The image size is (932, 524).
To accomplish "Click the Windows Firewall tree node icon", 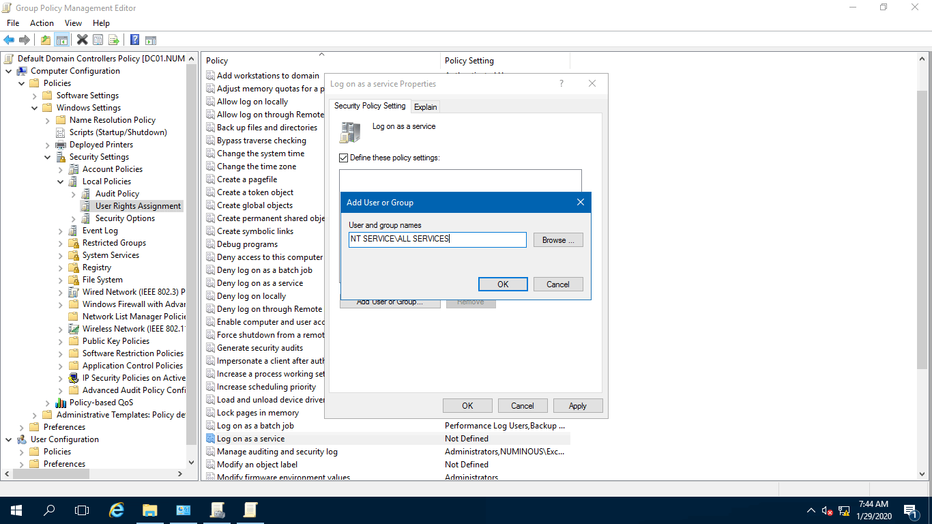I will pos(74,304).
